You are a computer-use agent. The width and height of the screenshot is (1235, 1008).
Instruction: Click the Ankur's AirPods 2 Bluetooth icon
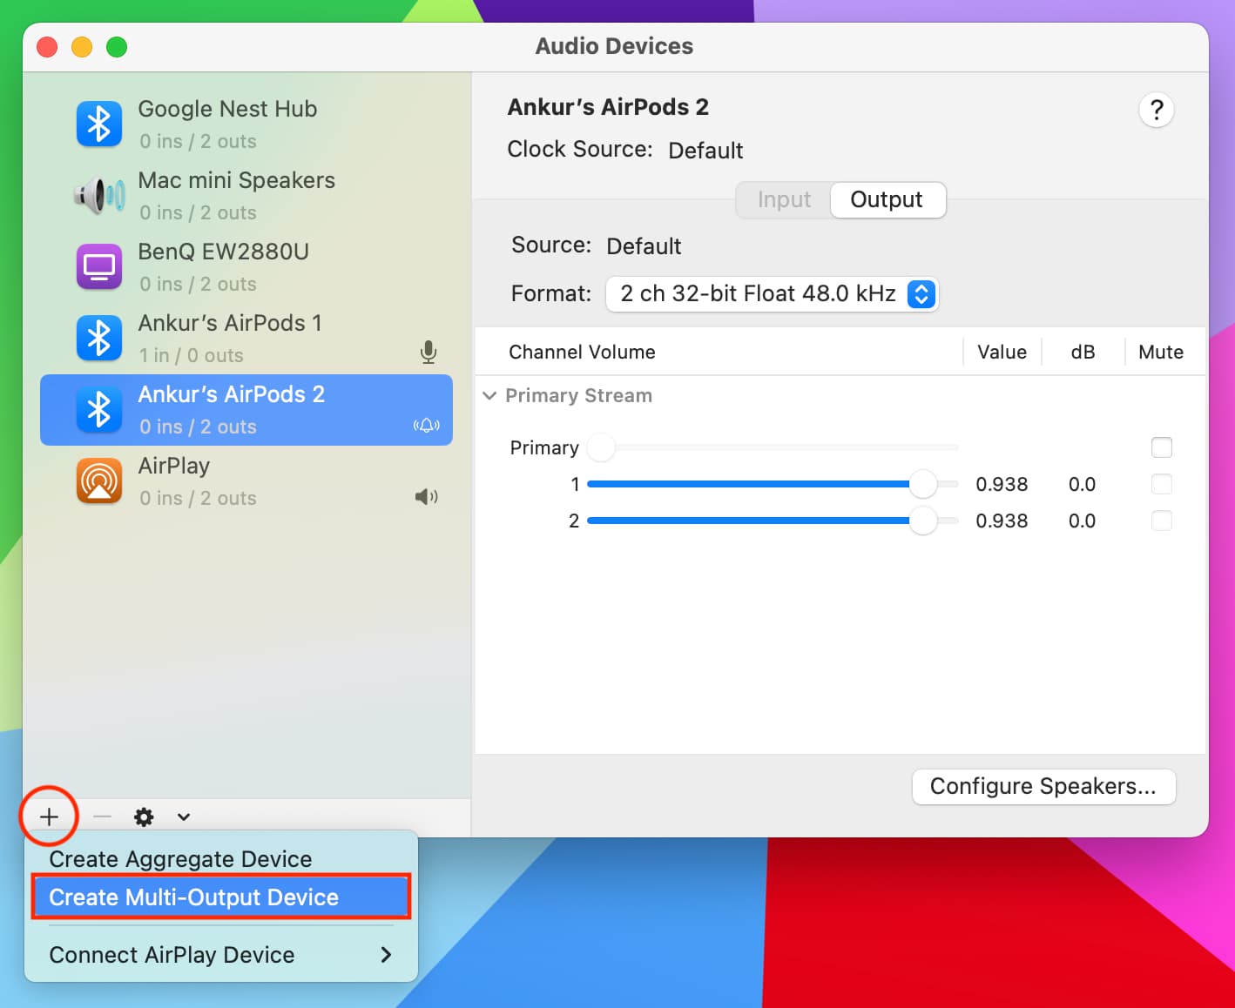coord(98,410)
